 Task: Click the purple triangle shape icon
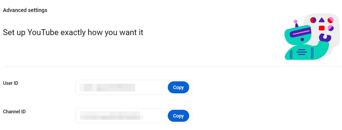pyautogui.click(x=322, y=20)
